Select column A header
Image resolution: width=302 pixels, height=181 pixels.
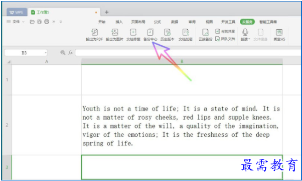tap(47, 61)
